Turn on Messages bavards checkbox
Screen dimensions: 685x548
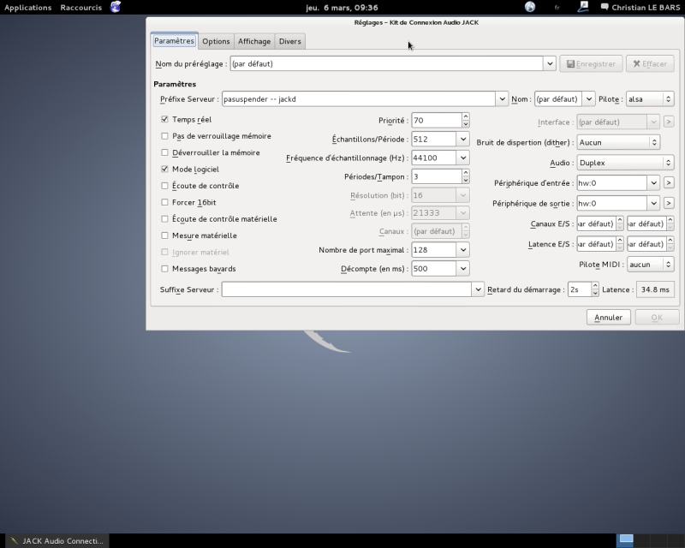pyautogui.click(x=164, y=269)
